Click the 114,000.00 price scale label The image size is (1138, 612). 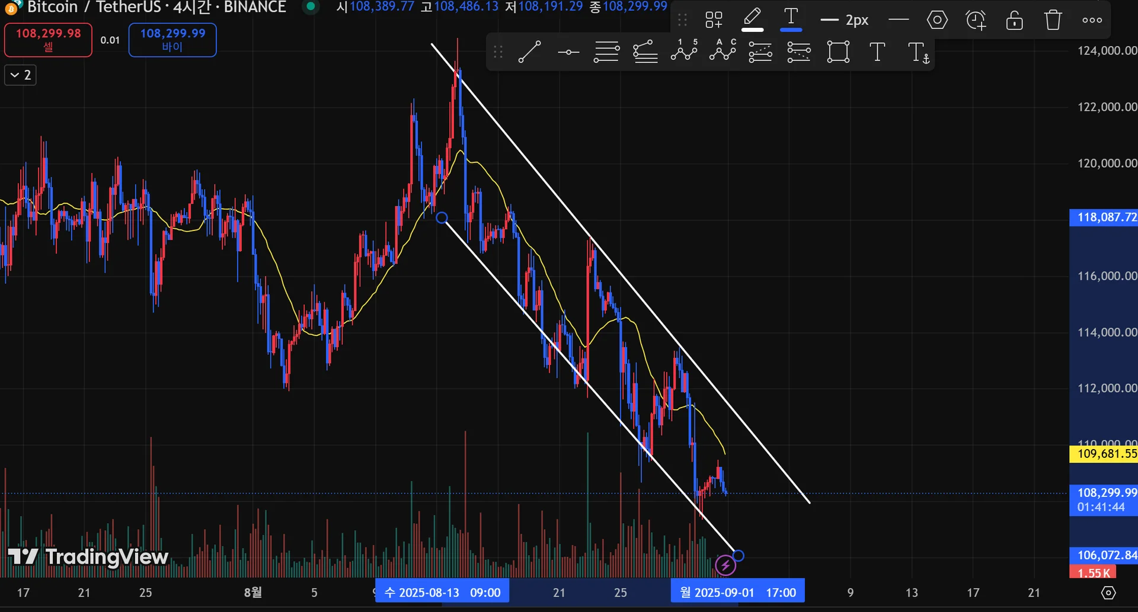pyautogui.click(x=1107, y=332)
